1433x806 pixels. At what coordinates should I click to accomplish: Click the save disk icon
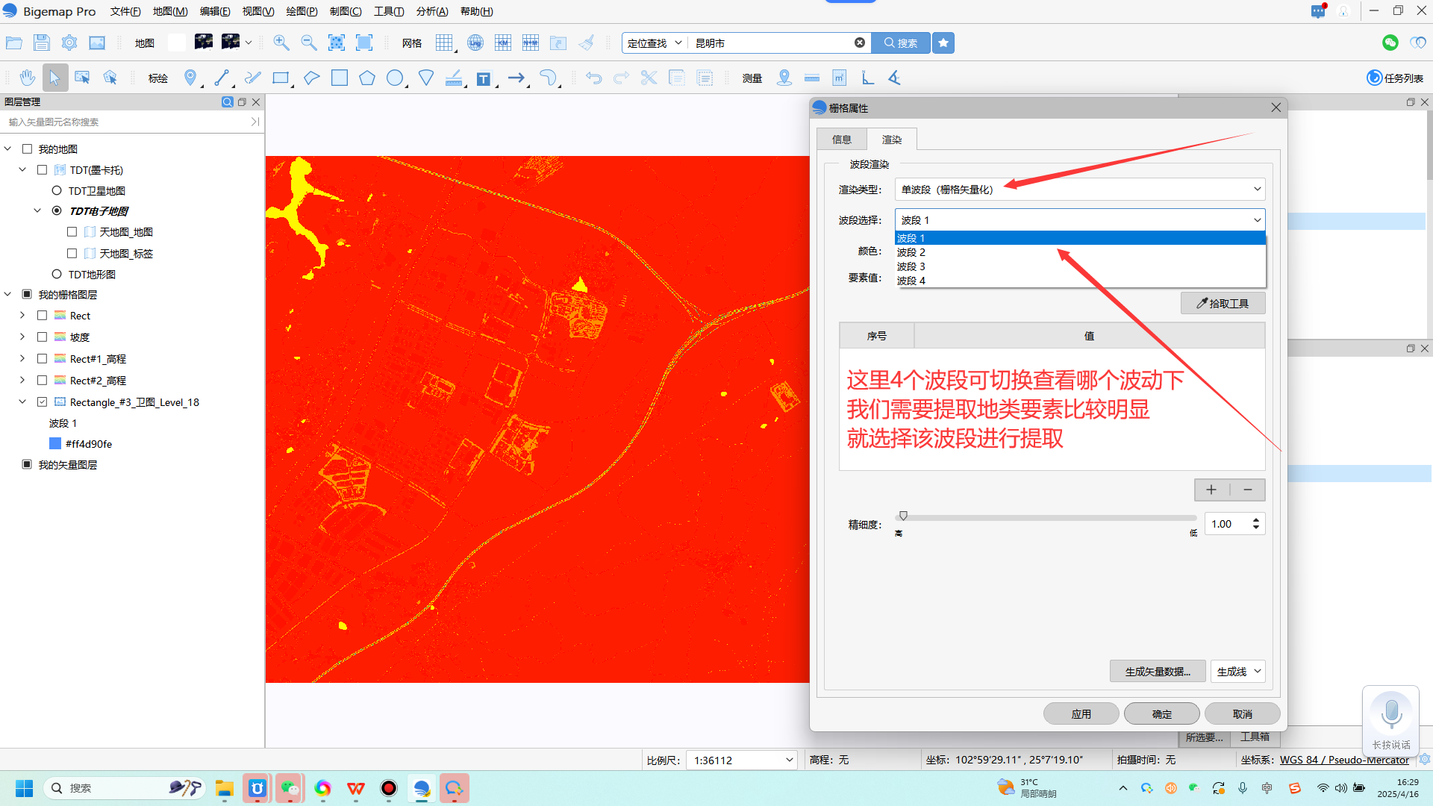tap(41, 43)
